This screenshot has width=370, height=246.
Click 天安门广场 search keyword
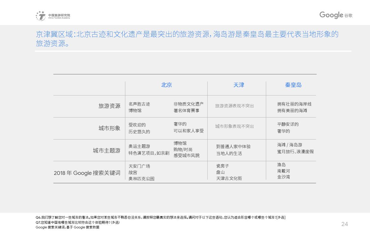pos(139,166)
